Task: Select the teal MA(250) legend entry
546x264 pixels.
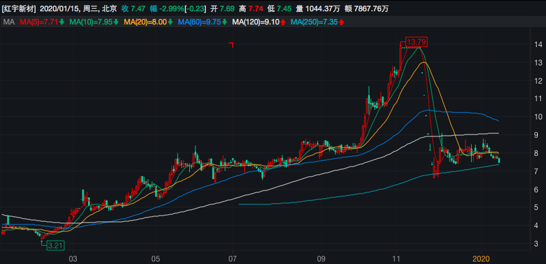Action: pyautogui.click(x=314, y=23)
